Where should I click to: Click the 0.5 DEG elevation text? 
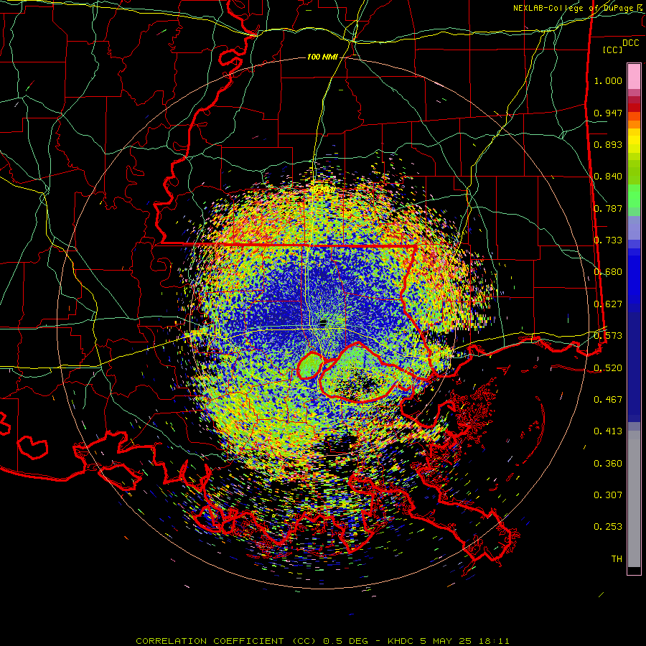(x=346, y=641)
